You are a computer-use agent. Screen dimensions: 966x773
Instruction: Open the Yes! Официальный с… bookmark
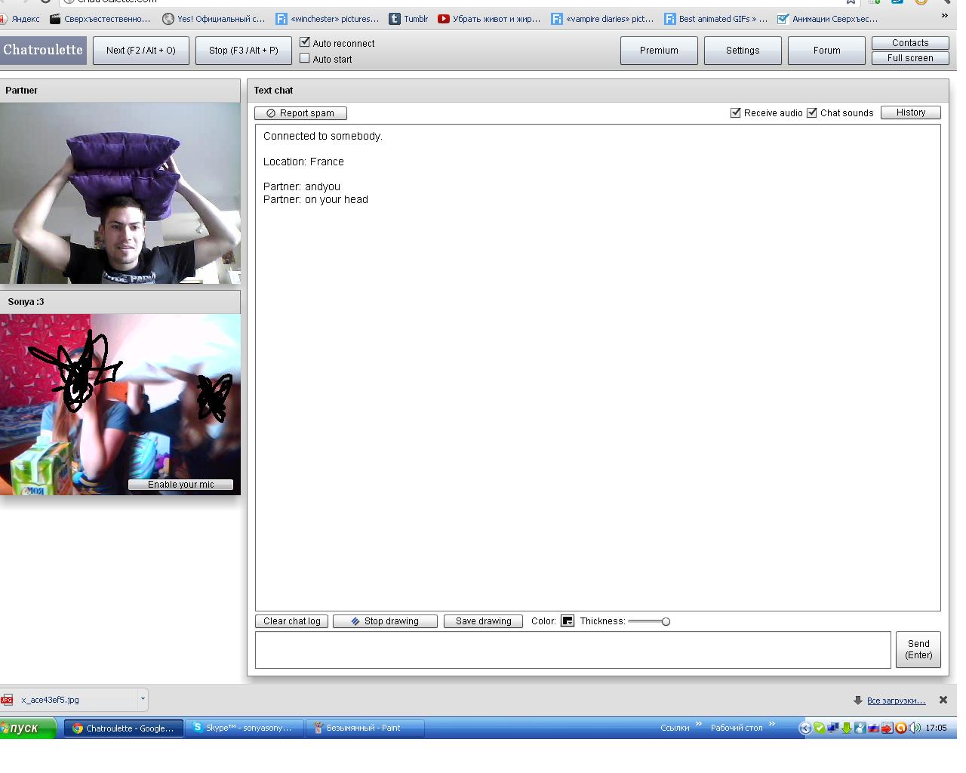tap(214, 19)
